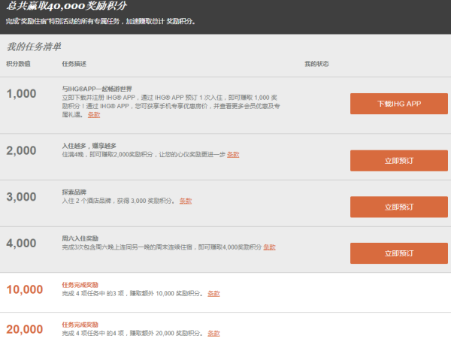
Task: Open 条款 link beside 探索品牌 description
Action: (186, 201)
